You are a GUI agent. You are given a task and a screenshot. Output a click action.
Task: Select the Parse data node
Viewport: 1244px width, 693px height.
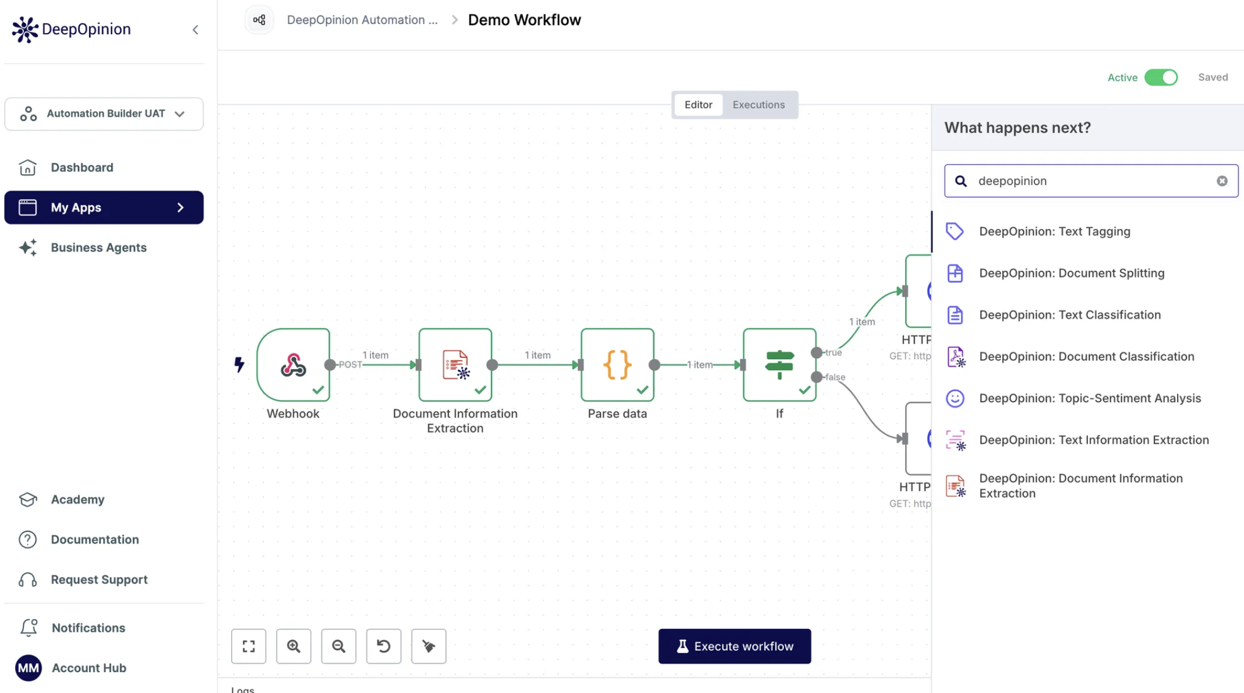(x=617, y=365)
